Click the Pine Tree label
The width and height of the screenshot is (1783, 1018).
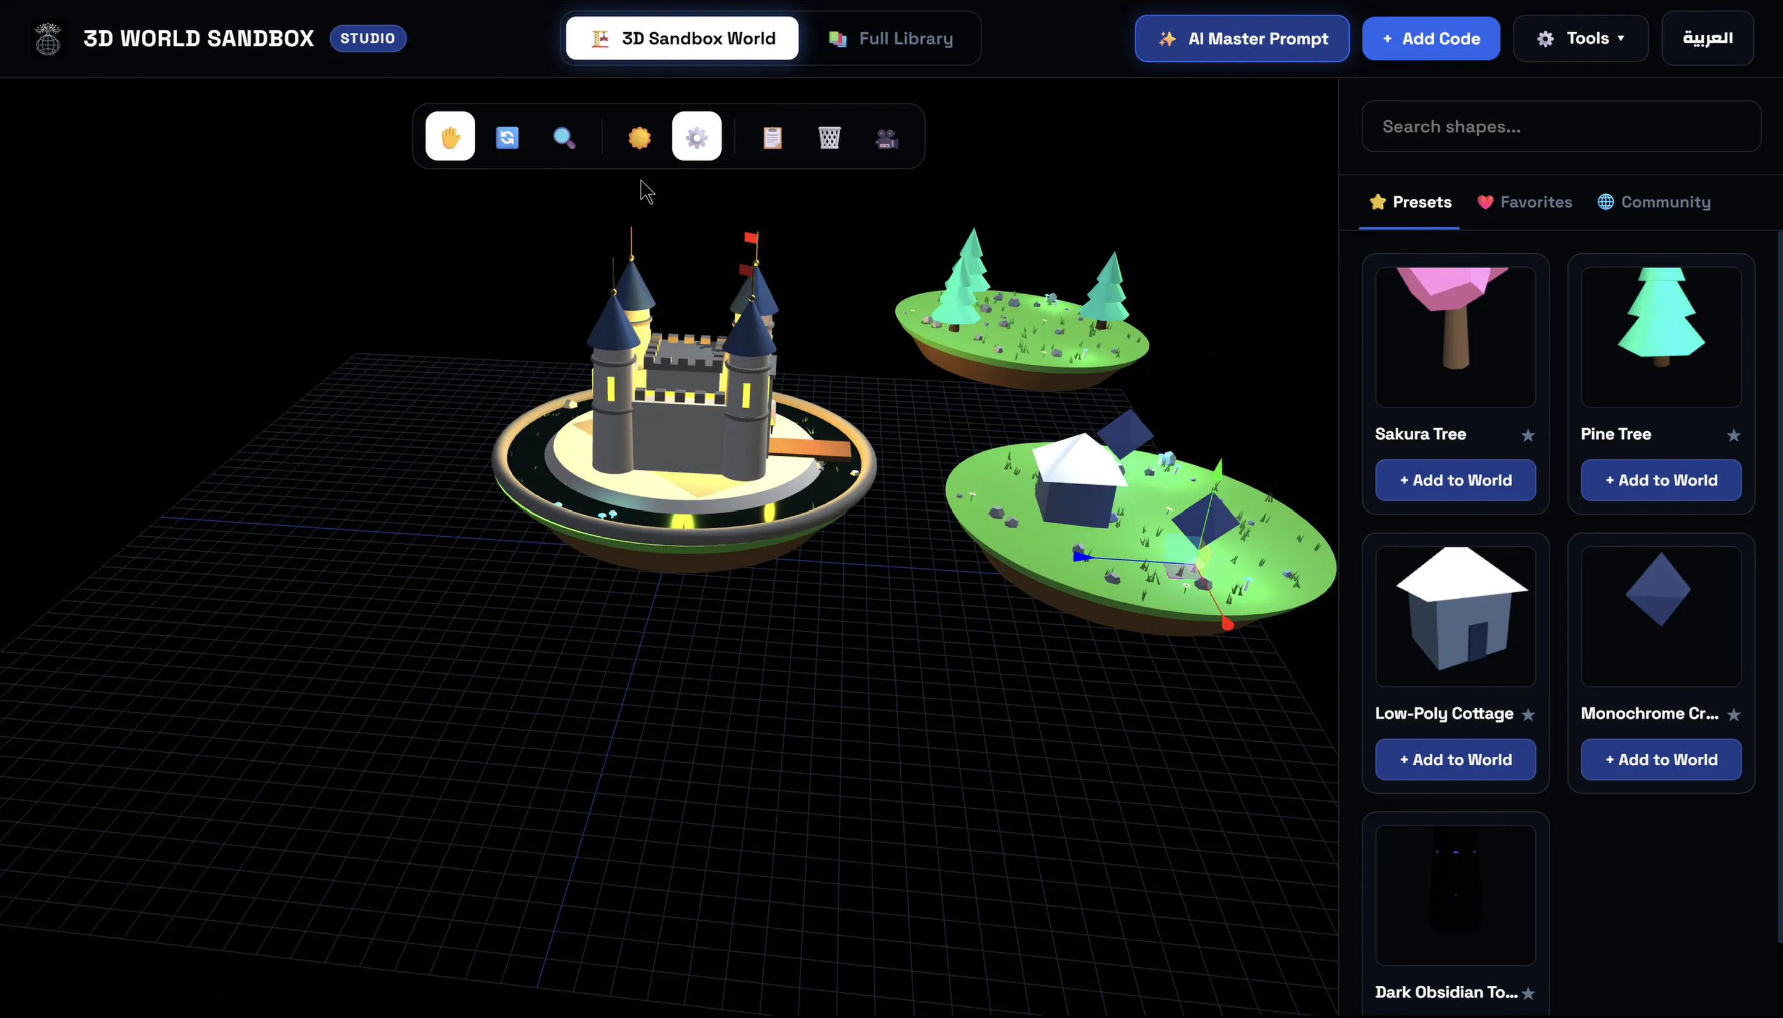[x=1616, y=434]
